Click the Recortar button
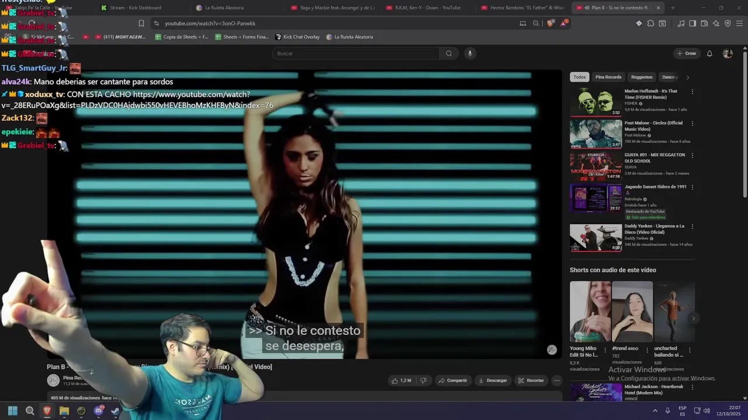Viewport: 748px width, 420px height. point(531,380)
